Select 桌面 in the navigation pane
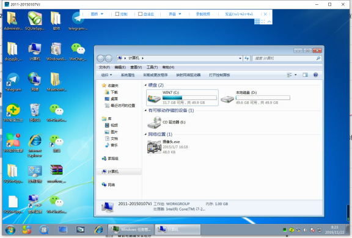 [112, 99]
